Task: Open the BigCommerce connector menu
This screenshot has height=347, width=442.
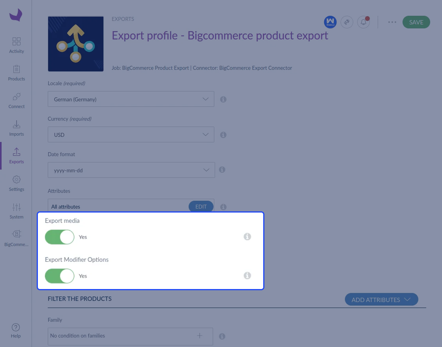Action: tap(16, 239)
